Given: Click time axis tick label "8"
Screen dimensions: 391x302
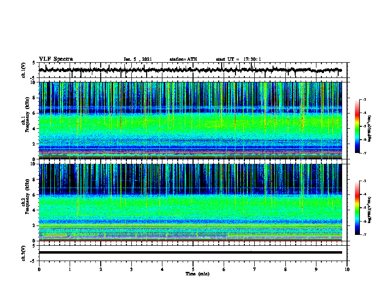Looking at the screenshot, I should coord(285,269).
